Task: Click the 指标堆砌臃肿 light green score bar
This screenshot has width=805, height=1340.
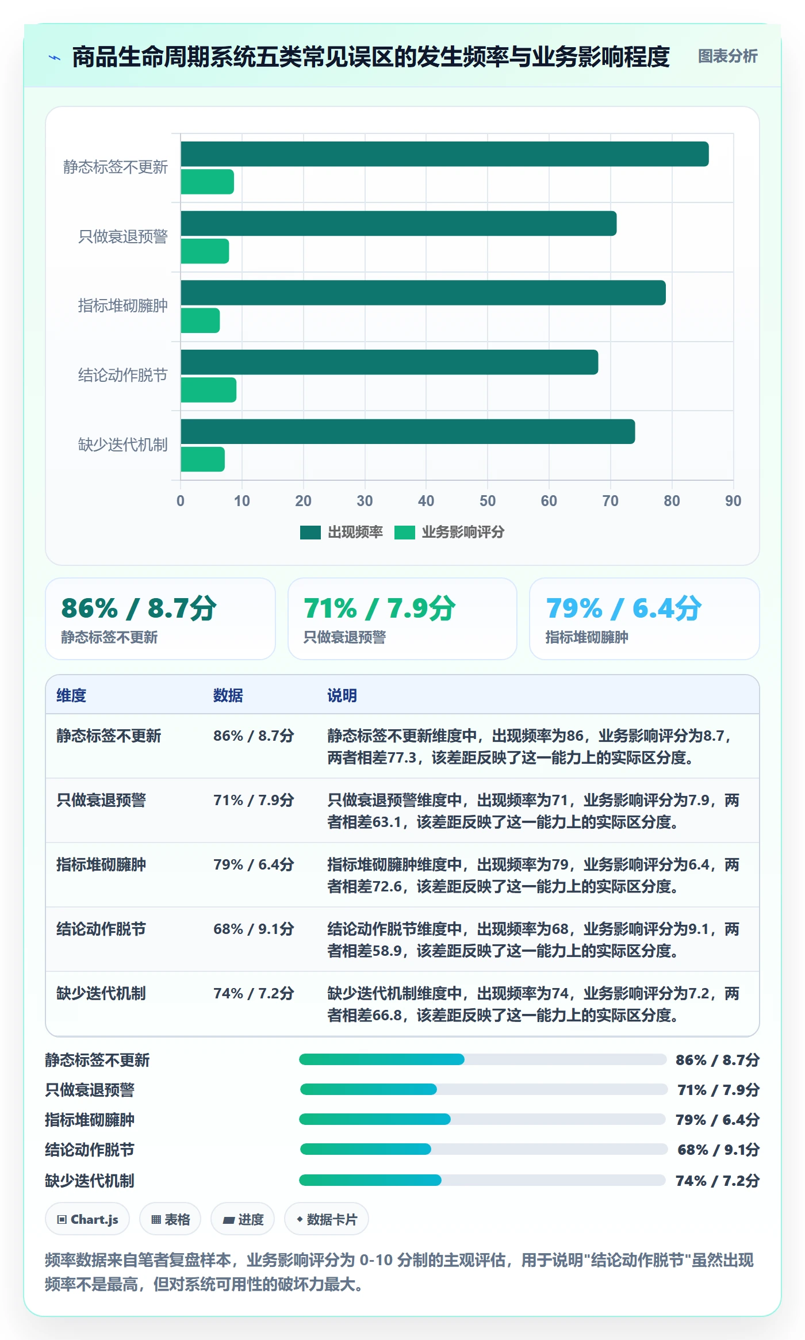Action: click(200, 320)
